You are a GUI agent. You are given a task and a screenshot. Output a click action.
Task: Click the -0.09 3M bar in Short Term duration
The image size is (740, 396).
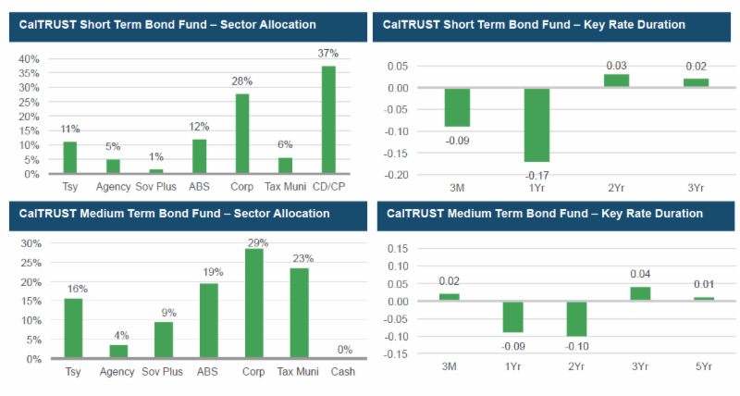tap(457, 107)
